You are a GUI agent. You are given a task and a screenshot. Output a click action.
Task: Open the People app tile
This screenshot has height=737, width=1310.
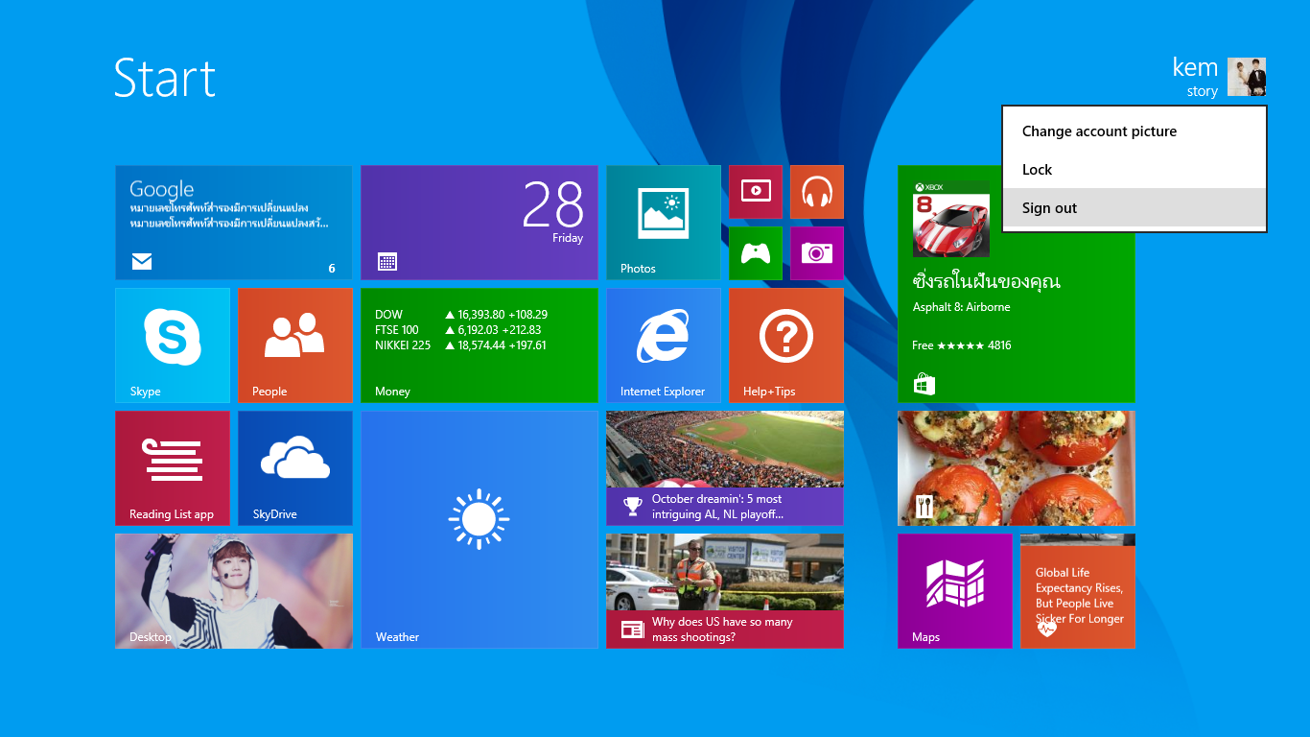[295, 345]
